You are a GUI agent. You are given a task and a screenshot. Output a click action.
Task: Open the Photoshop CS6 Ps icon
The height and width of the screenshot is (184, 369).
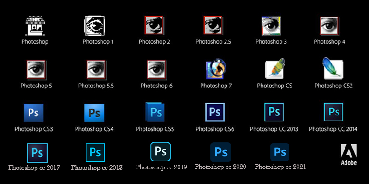(215, 112)
